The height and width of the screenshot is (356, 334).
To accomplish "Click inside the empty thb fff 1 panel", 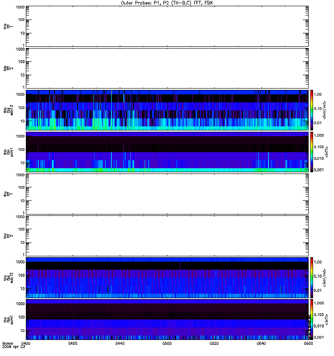I will [167, 26].
